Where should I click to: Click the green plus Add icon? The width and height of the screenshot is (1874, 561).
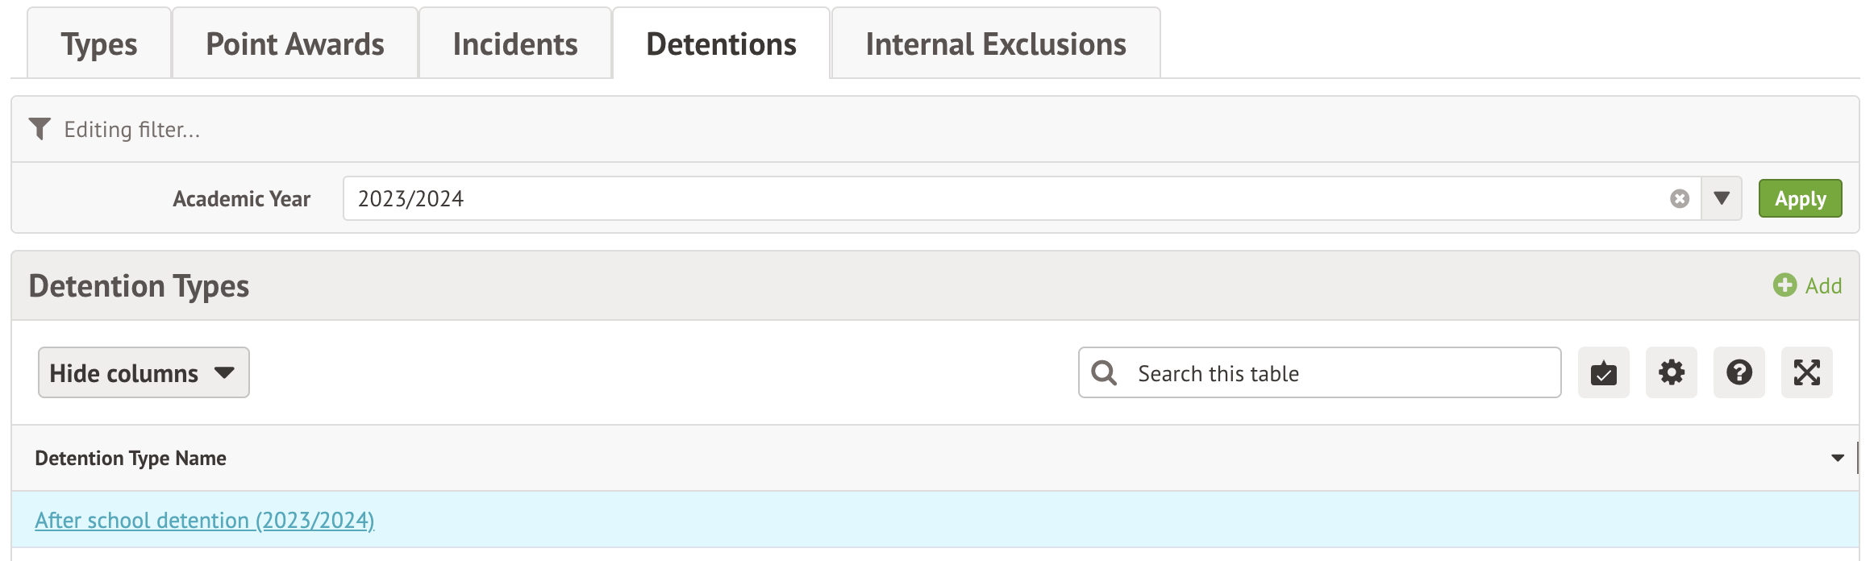pos(1784,285)
